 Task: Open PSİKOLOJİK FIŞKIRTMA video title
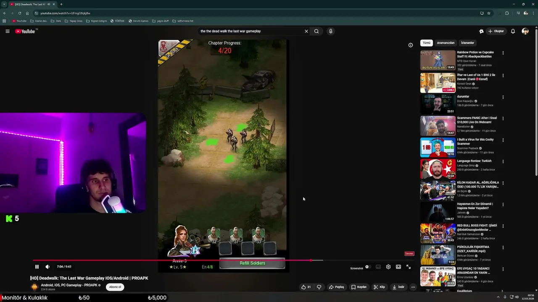pyautogui.click(x=473, y=249)
